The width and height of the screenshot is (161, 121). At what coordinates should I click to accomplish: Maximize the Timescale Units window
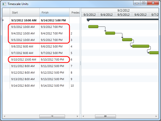144,3
